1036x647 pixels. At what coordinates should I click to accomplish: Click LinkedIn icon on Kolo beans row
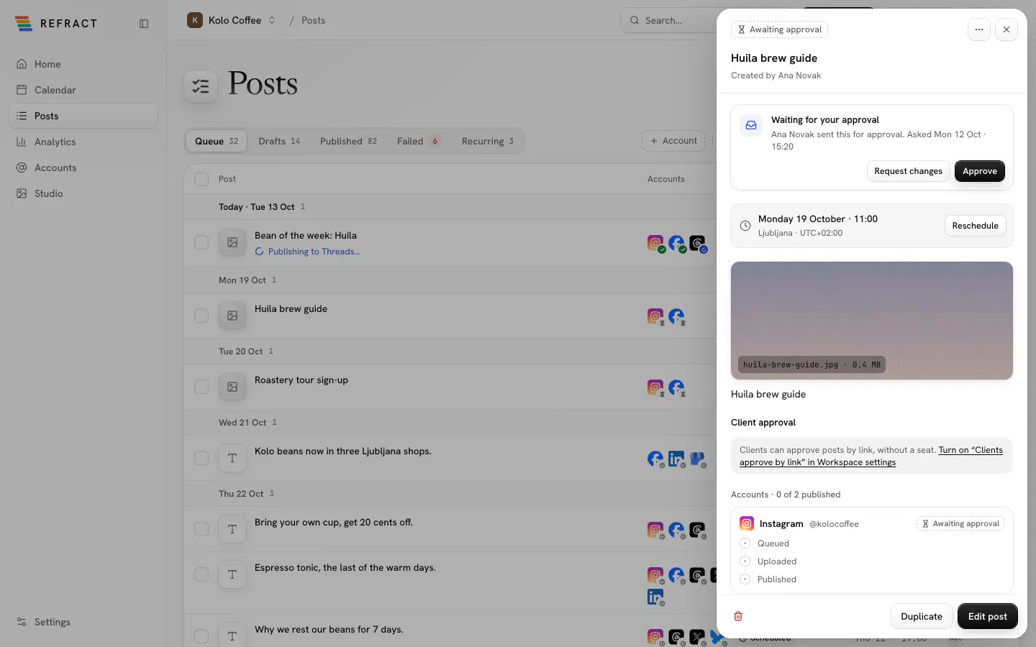(x=676, y=458)
